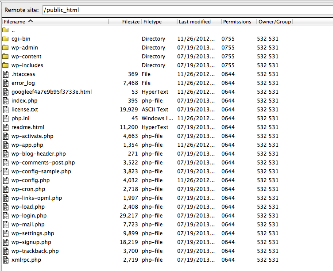Viewport: 333px width, 271px height.
Task: Click the wp-load.php file icon
Action: [6, 207]
